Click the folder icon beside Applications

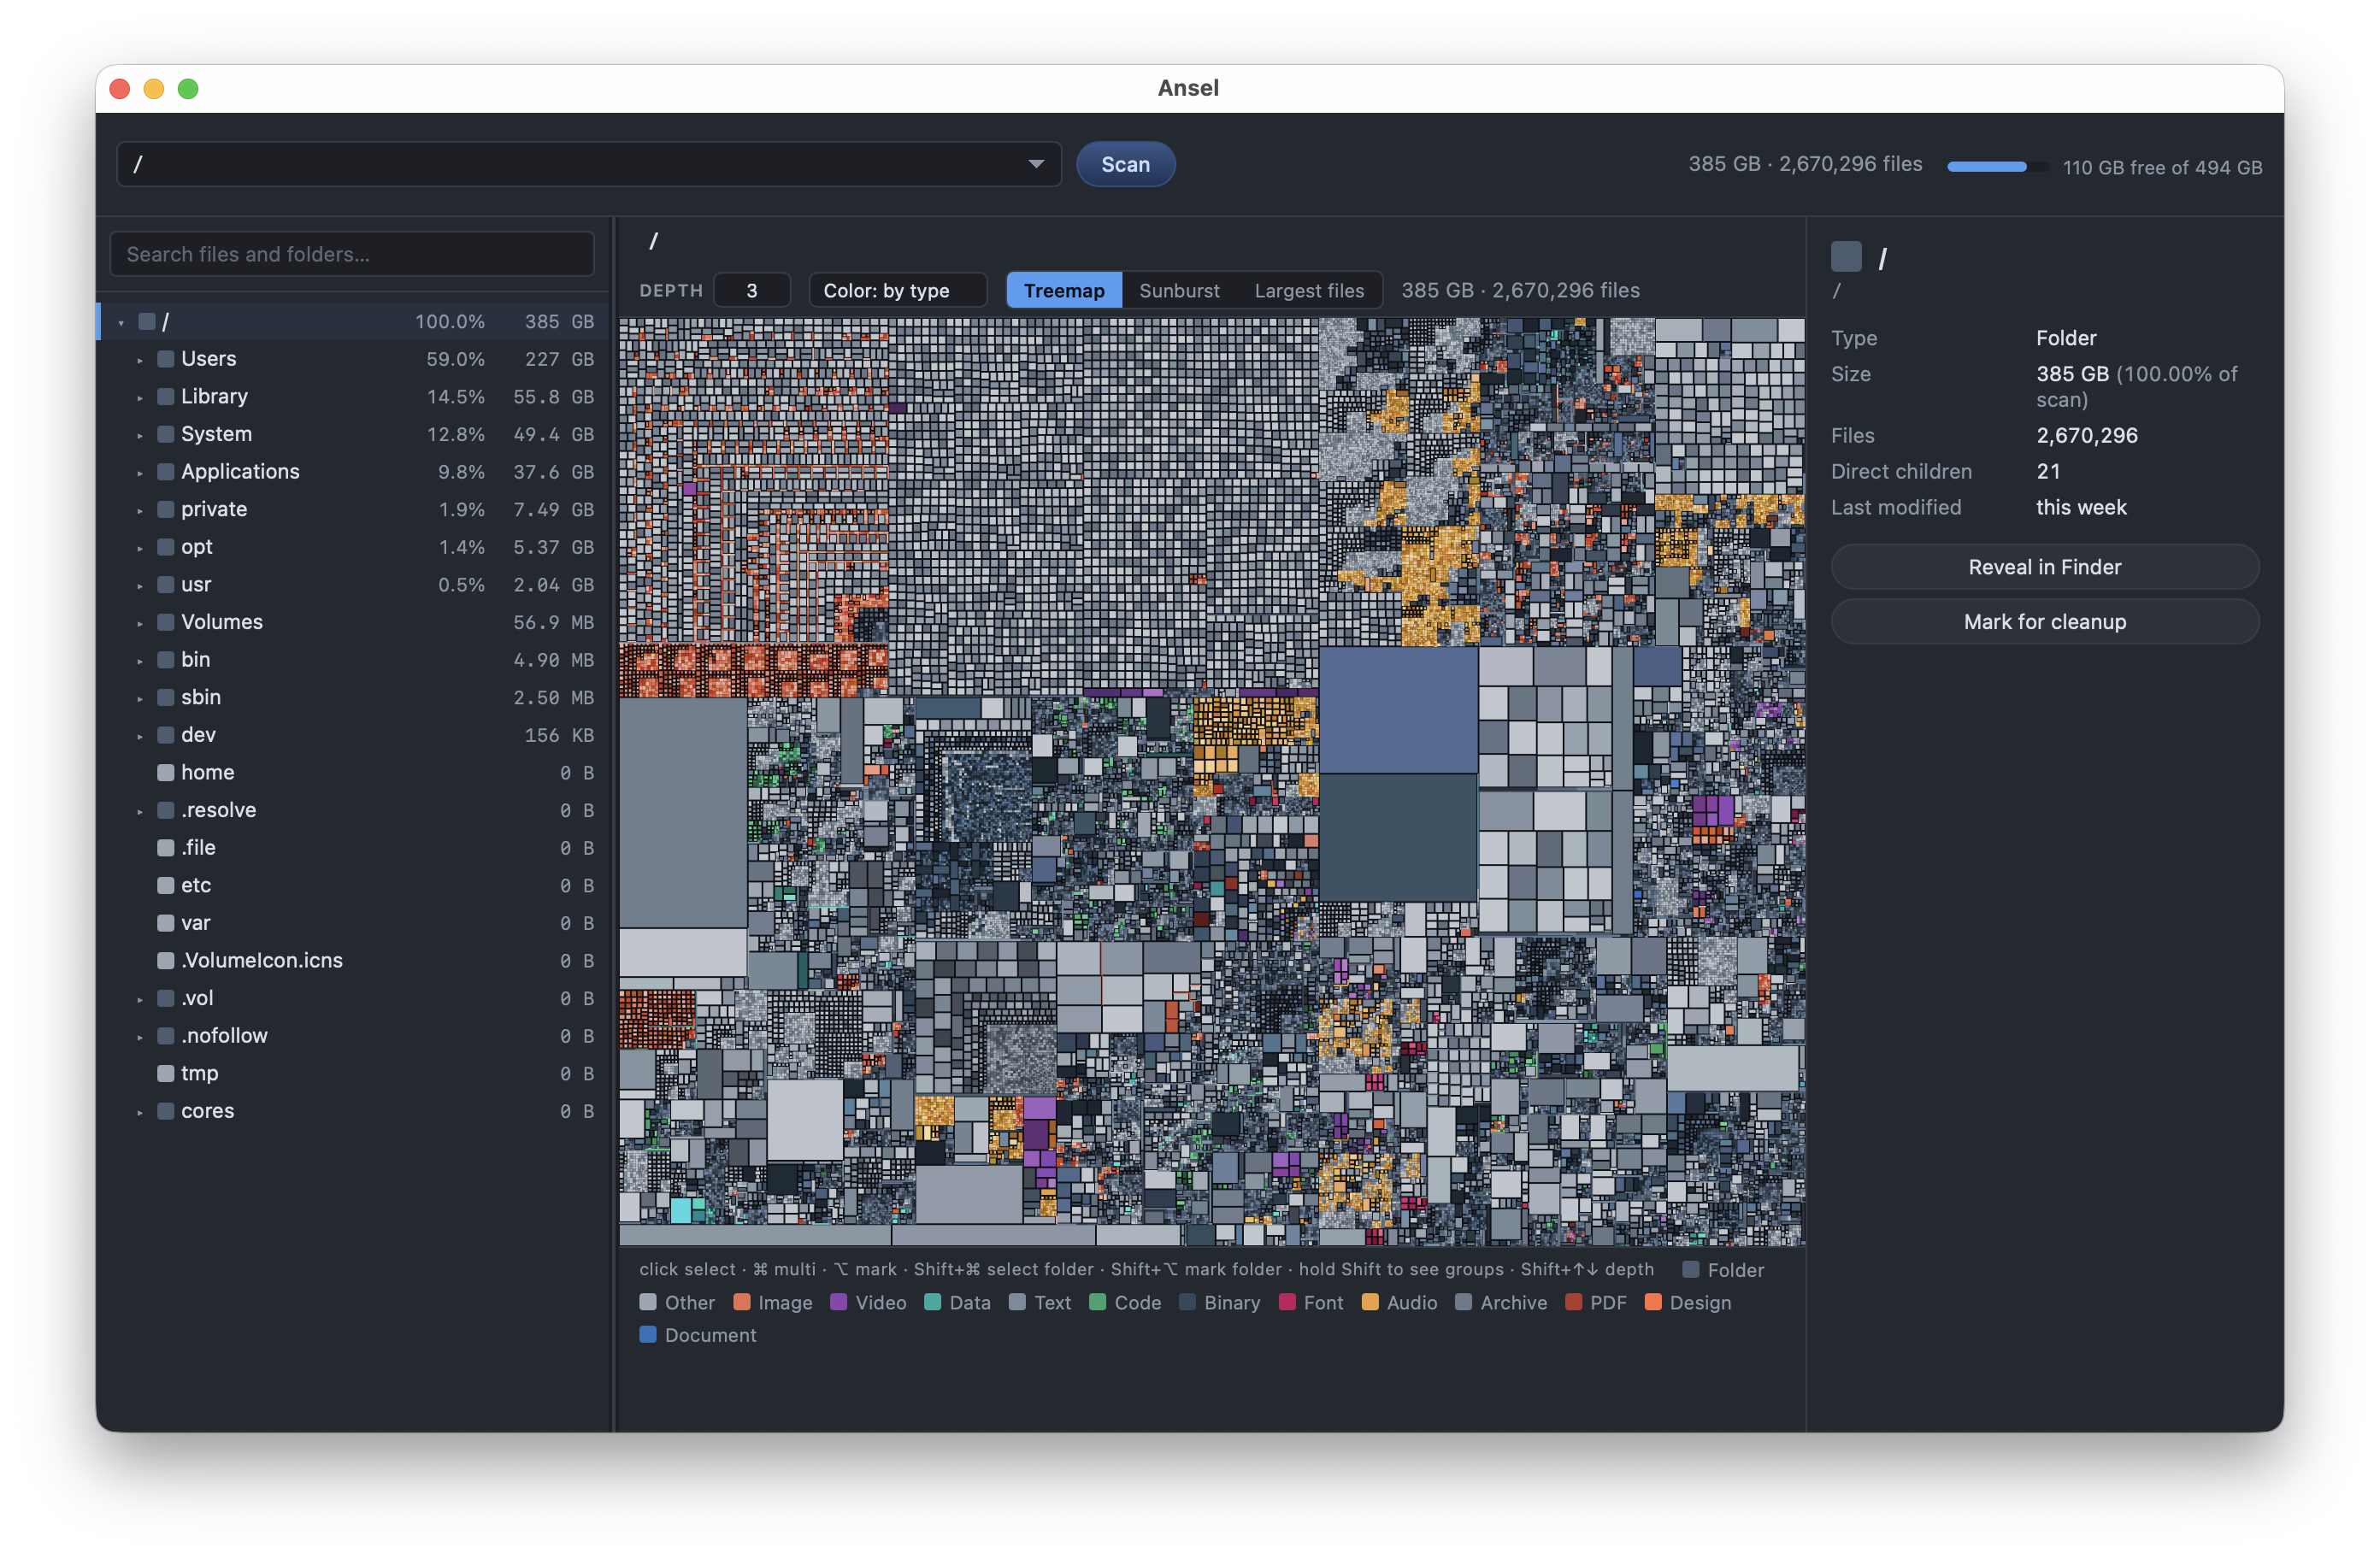click(x=166, y=472)
